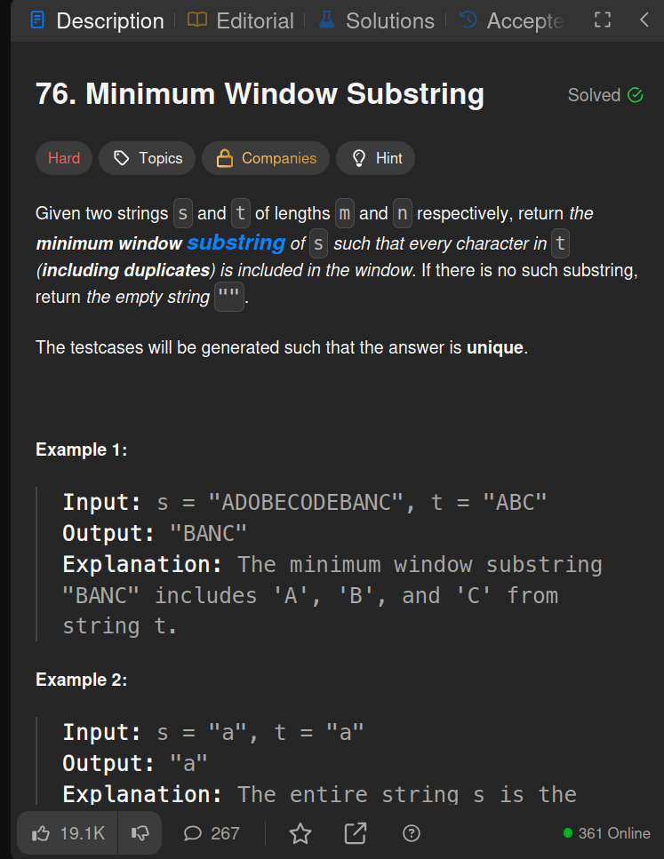Follow the blue substring link
Viewport: 664px width, 859px height.
(x=236, y=243)
